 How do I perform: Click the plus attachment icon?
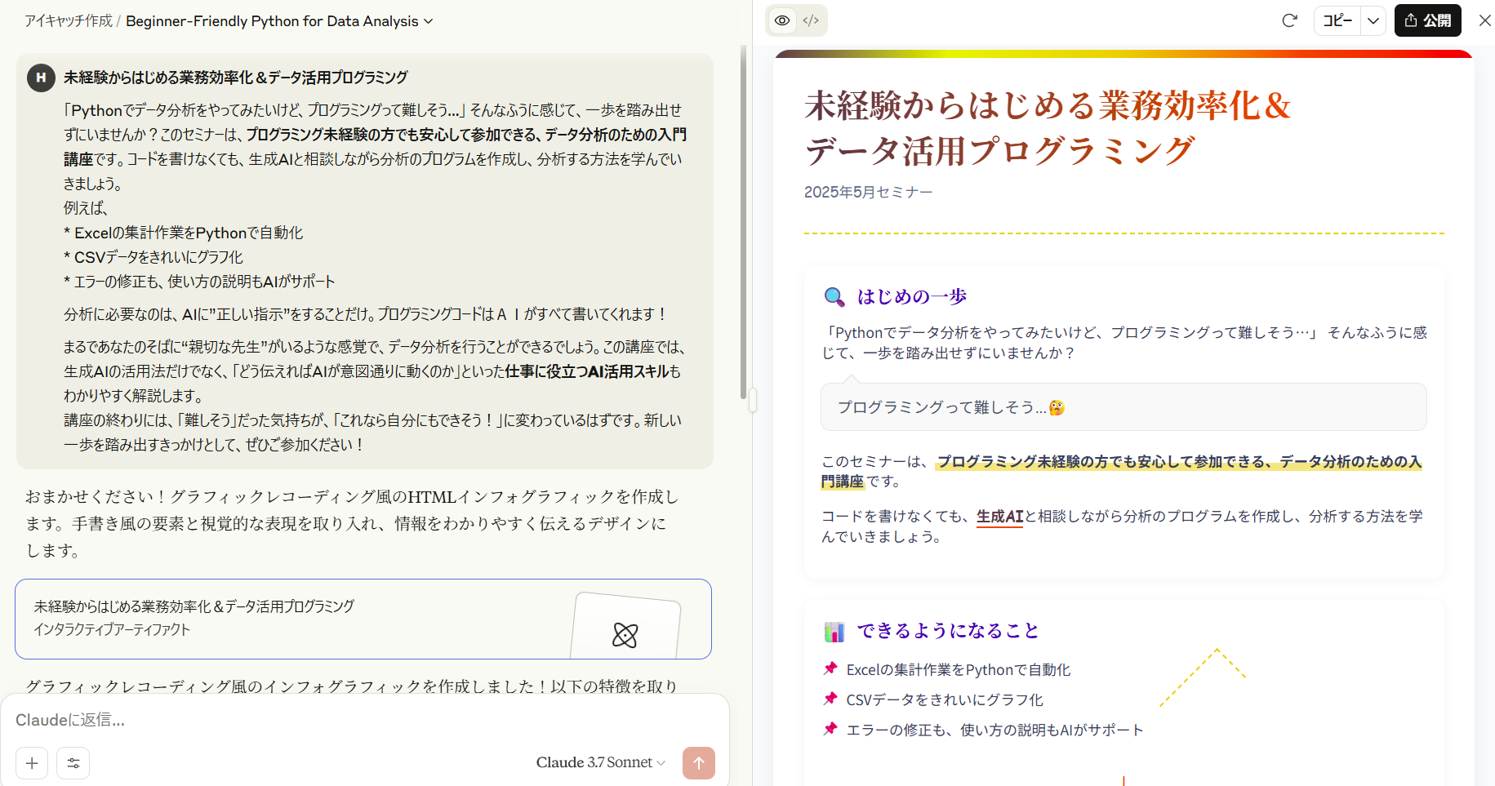(x=32, y=763)
